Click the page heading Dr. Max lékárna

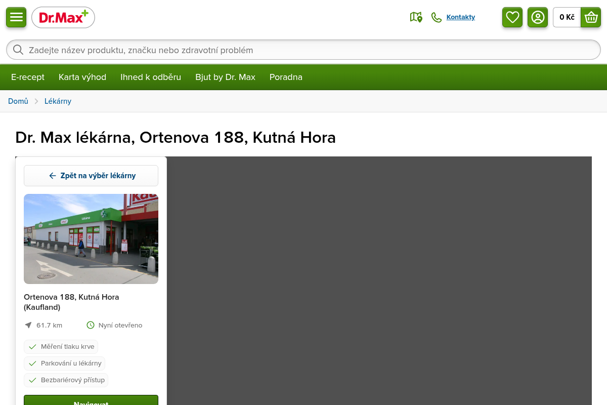[176, 138]
